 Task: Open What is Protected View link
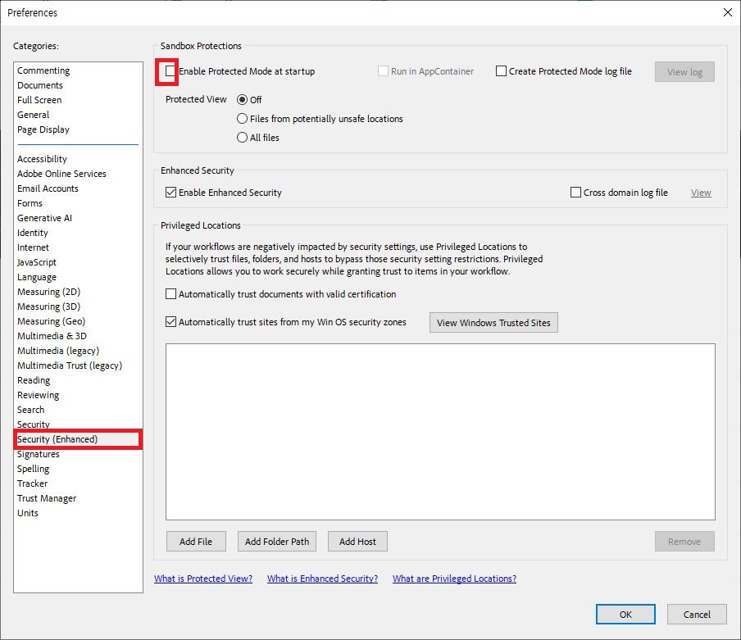pos(203,579)
